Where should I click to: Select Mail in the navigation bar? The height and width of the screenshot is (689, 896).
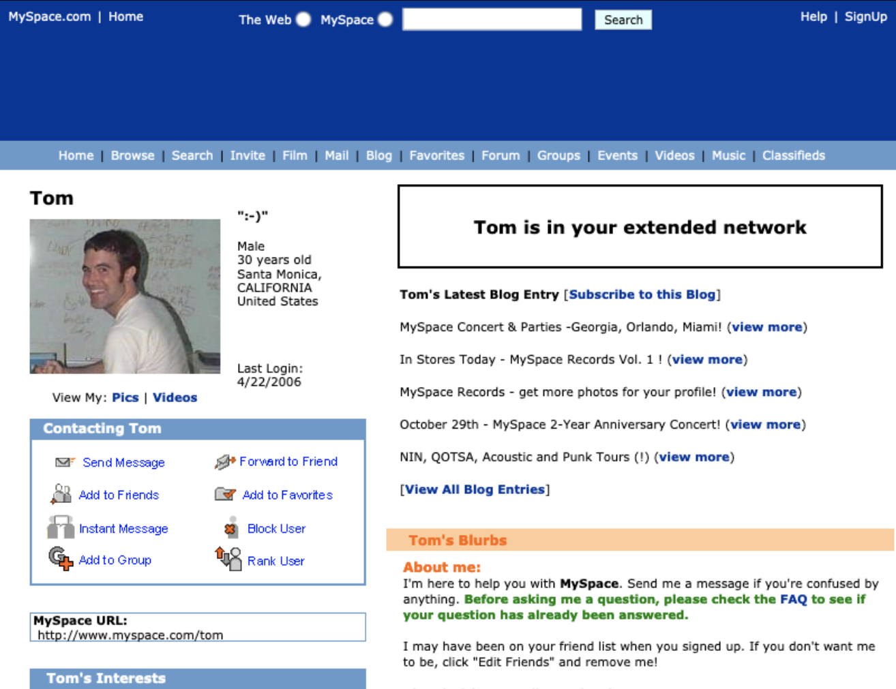click(337, 155)
